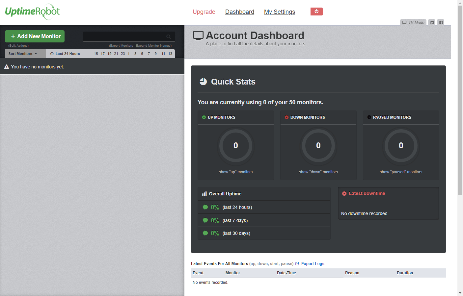Click the green badge beside last 24 hours
This screenshot has width=463, height=296.
point(205,207)
